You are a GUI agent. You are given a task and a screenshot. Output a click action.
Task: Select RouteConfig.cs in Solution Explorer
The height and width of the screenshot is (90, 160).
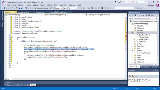tap(144, 39)
